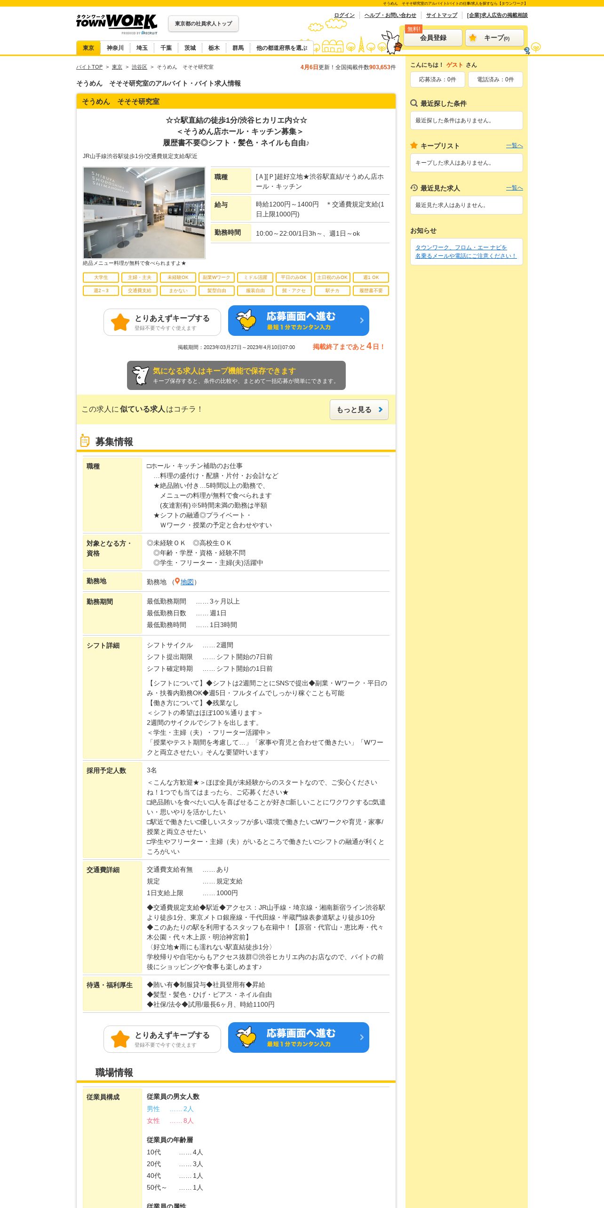This screenshot has width=604, height=1208.
Task: Click the 駅チカ tag
Action: pyautogui.click(x=332, y=291)
